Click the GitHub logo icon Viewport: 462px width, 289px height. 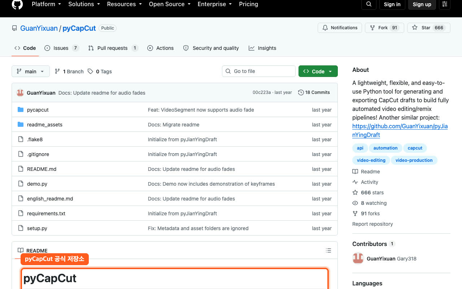tap(17, 4)
